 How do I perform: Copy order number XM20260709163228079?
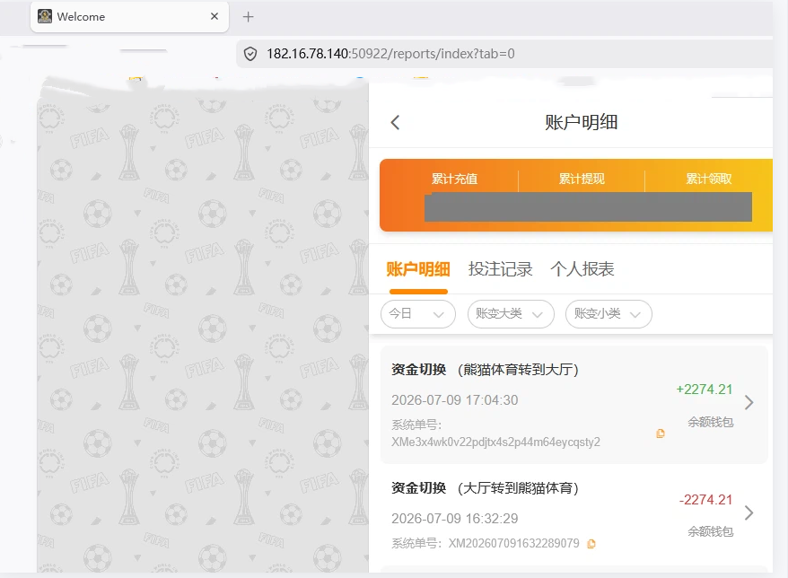591,544
